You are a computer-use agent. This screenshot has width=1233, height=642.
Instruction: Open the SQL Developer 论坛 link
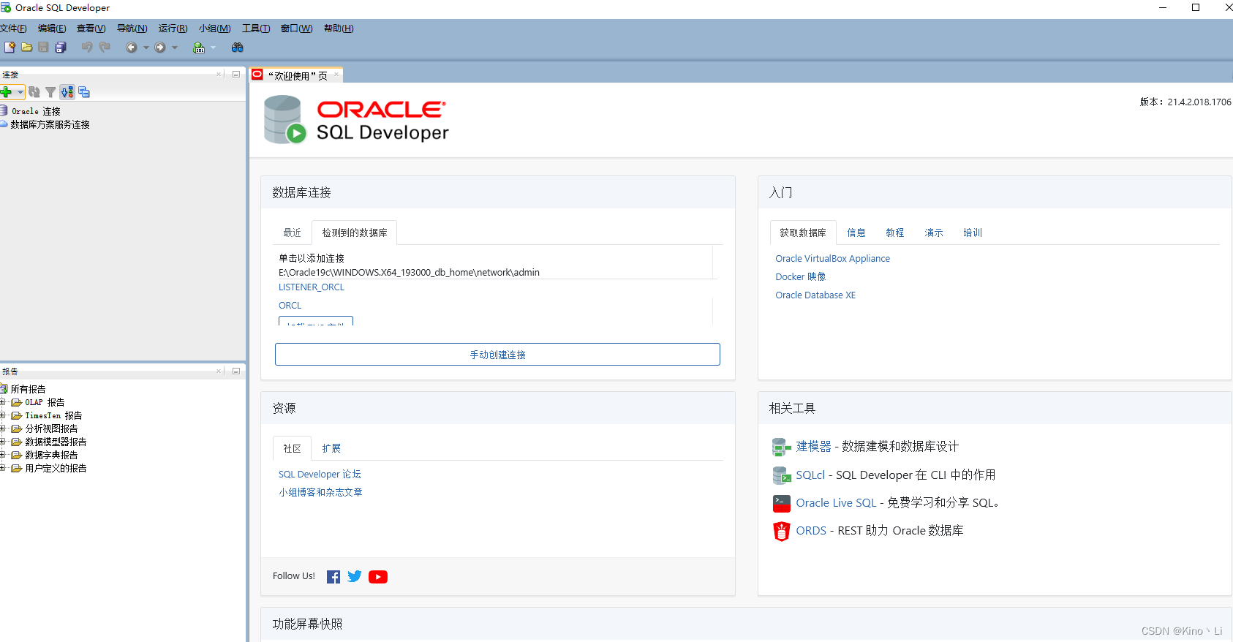click(x=320, y=475)
